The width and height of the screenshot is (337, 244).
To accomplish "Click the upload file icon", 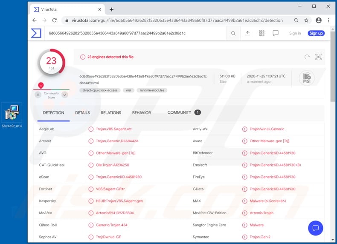I will (247, 33).
